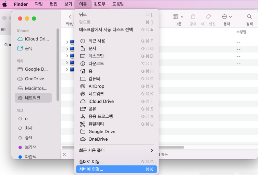Open the 윈도우 menu
Image resolution: width=258 pixels, height=175 pixels.
click(100, 4)
